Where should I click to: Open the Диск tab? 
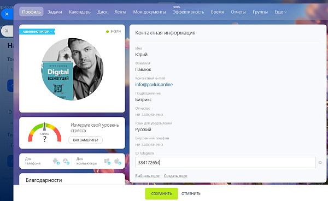coord(102,12)
